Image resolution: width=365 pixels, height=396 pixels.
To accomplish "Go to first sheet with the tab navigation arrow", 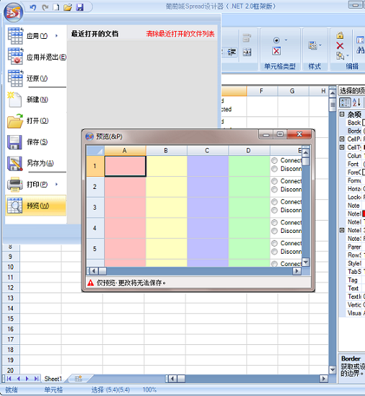I will [x=9, y=379].
